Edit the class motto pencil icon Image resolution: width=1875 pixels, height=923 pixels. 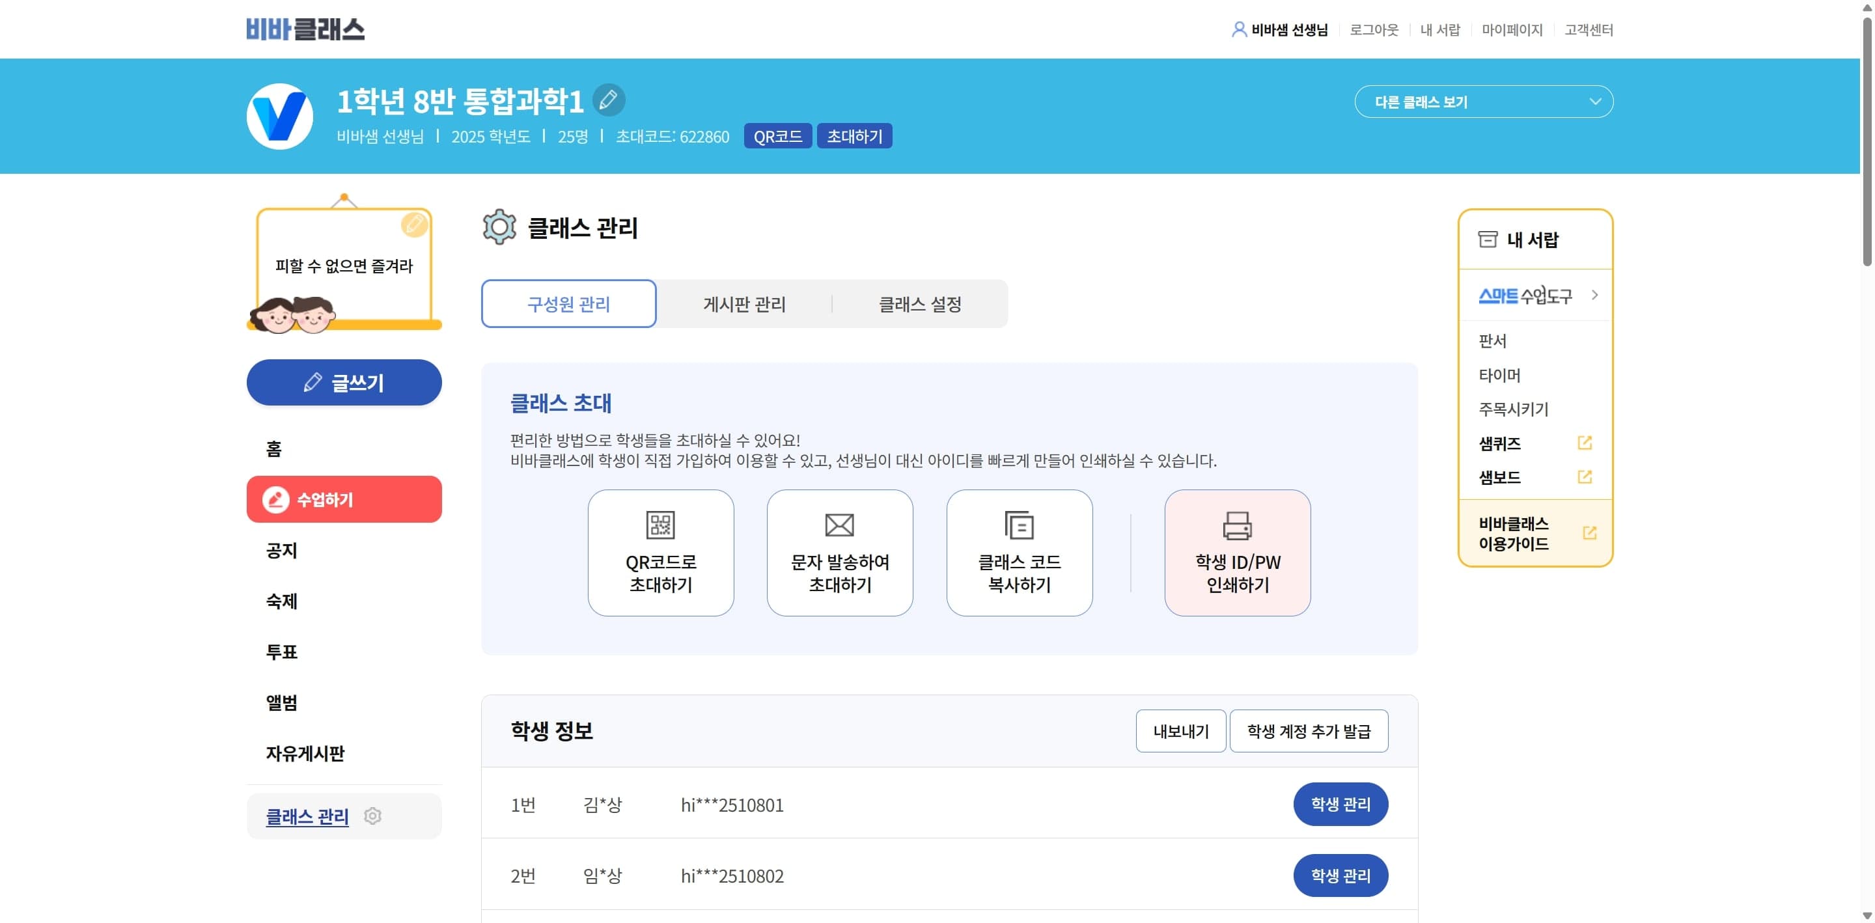(x=414, y=224)
